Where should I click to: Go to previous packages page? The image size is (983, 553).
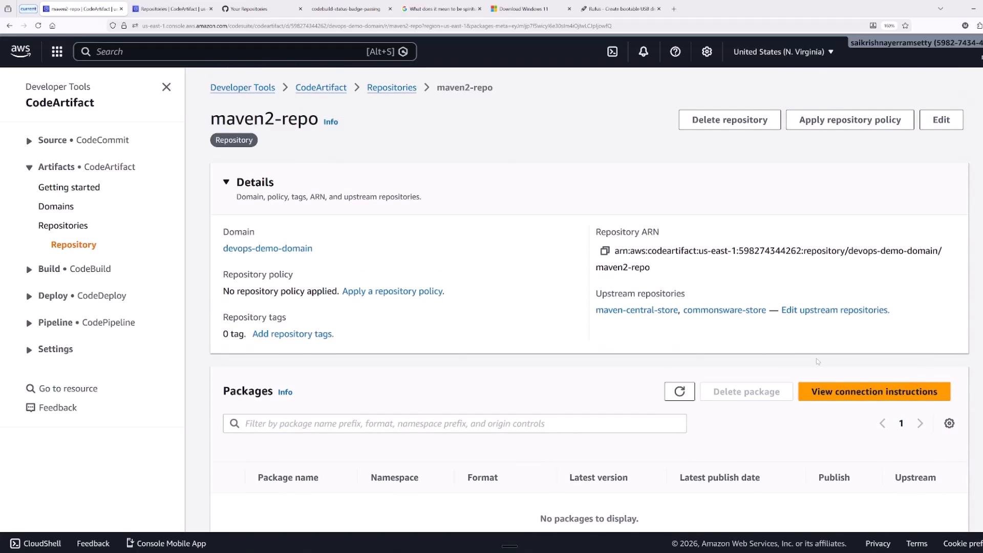882,423
